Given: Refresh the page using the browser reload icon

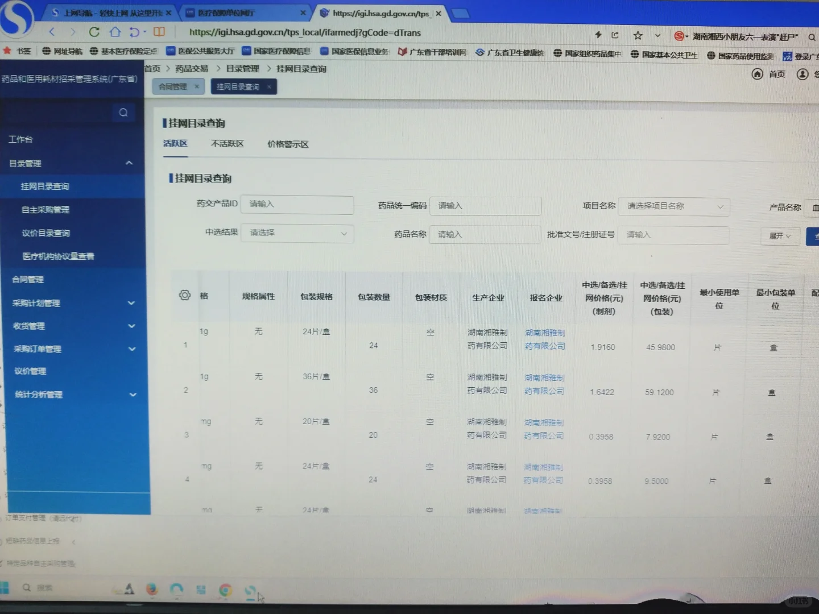Looking at the screenshot, I should coord(94,32).
